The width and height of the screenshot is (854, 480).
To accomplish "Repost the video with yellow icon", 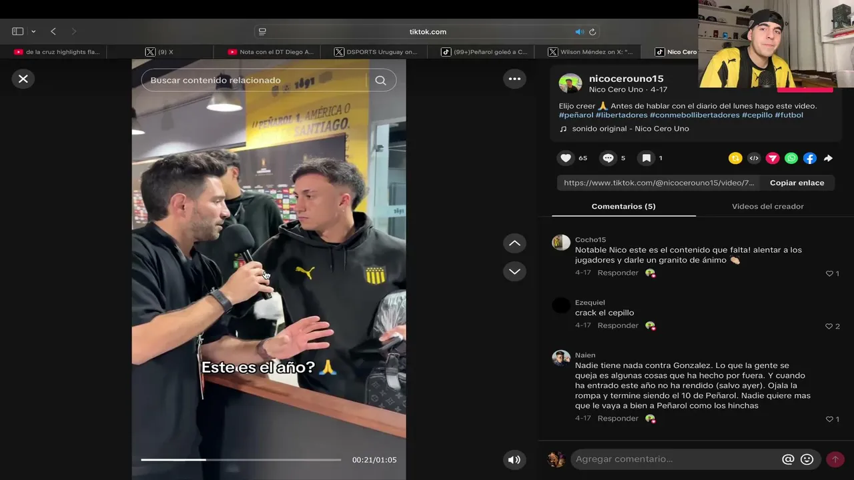I will point(735,158).
